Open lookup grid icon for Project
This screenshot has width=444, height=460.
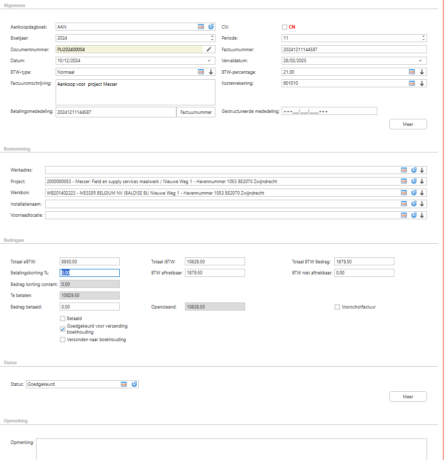(x=404, y=181)
